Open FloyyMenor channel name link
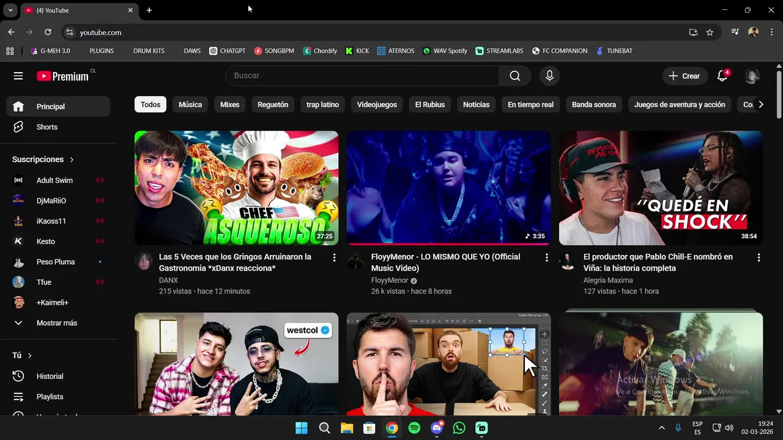The height and width of the screenshot is (440, 783). click(389, 280)
